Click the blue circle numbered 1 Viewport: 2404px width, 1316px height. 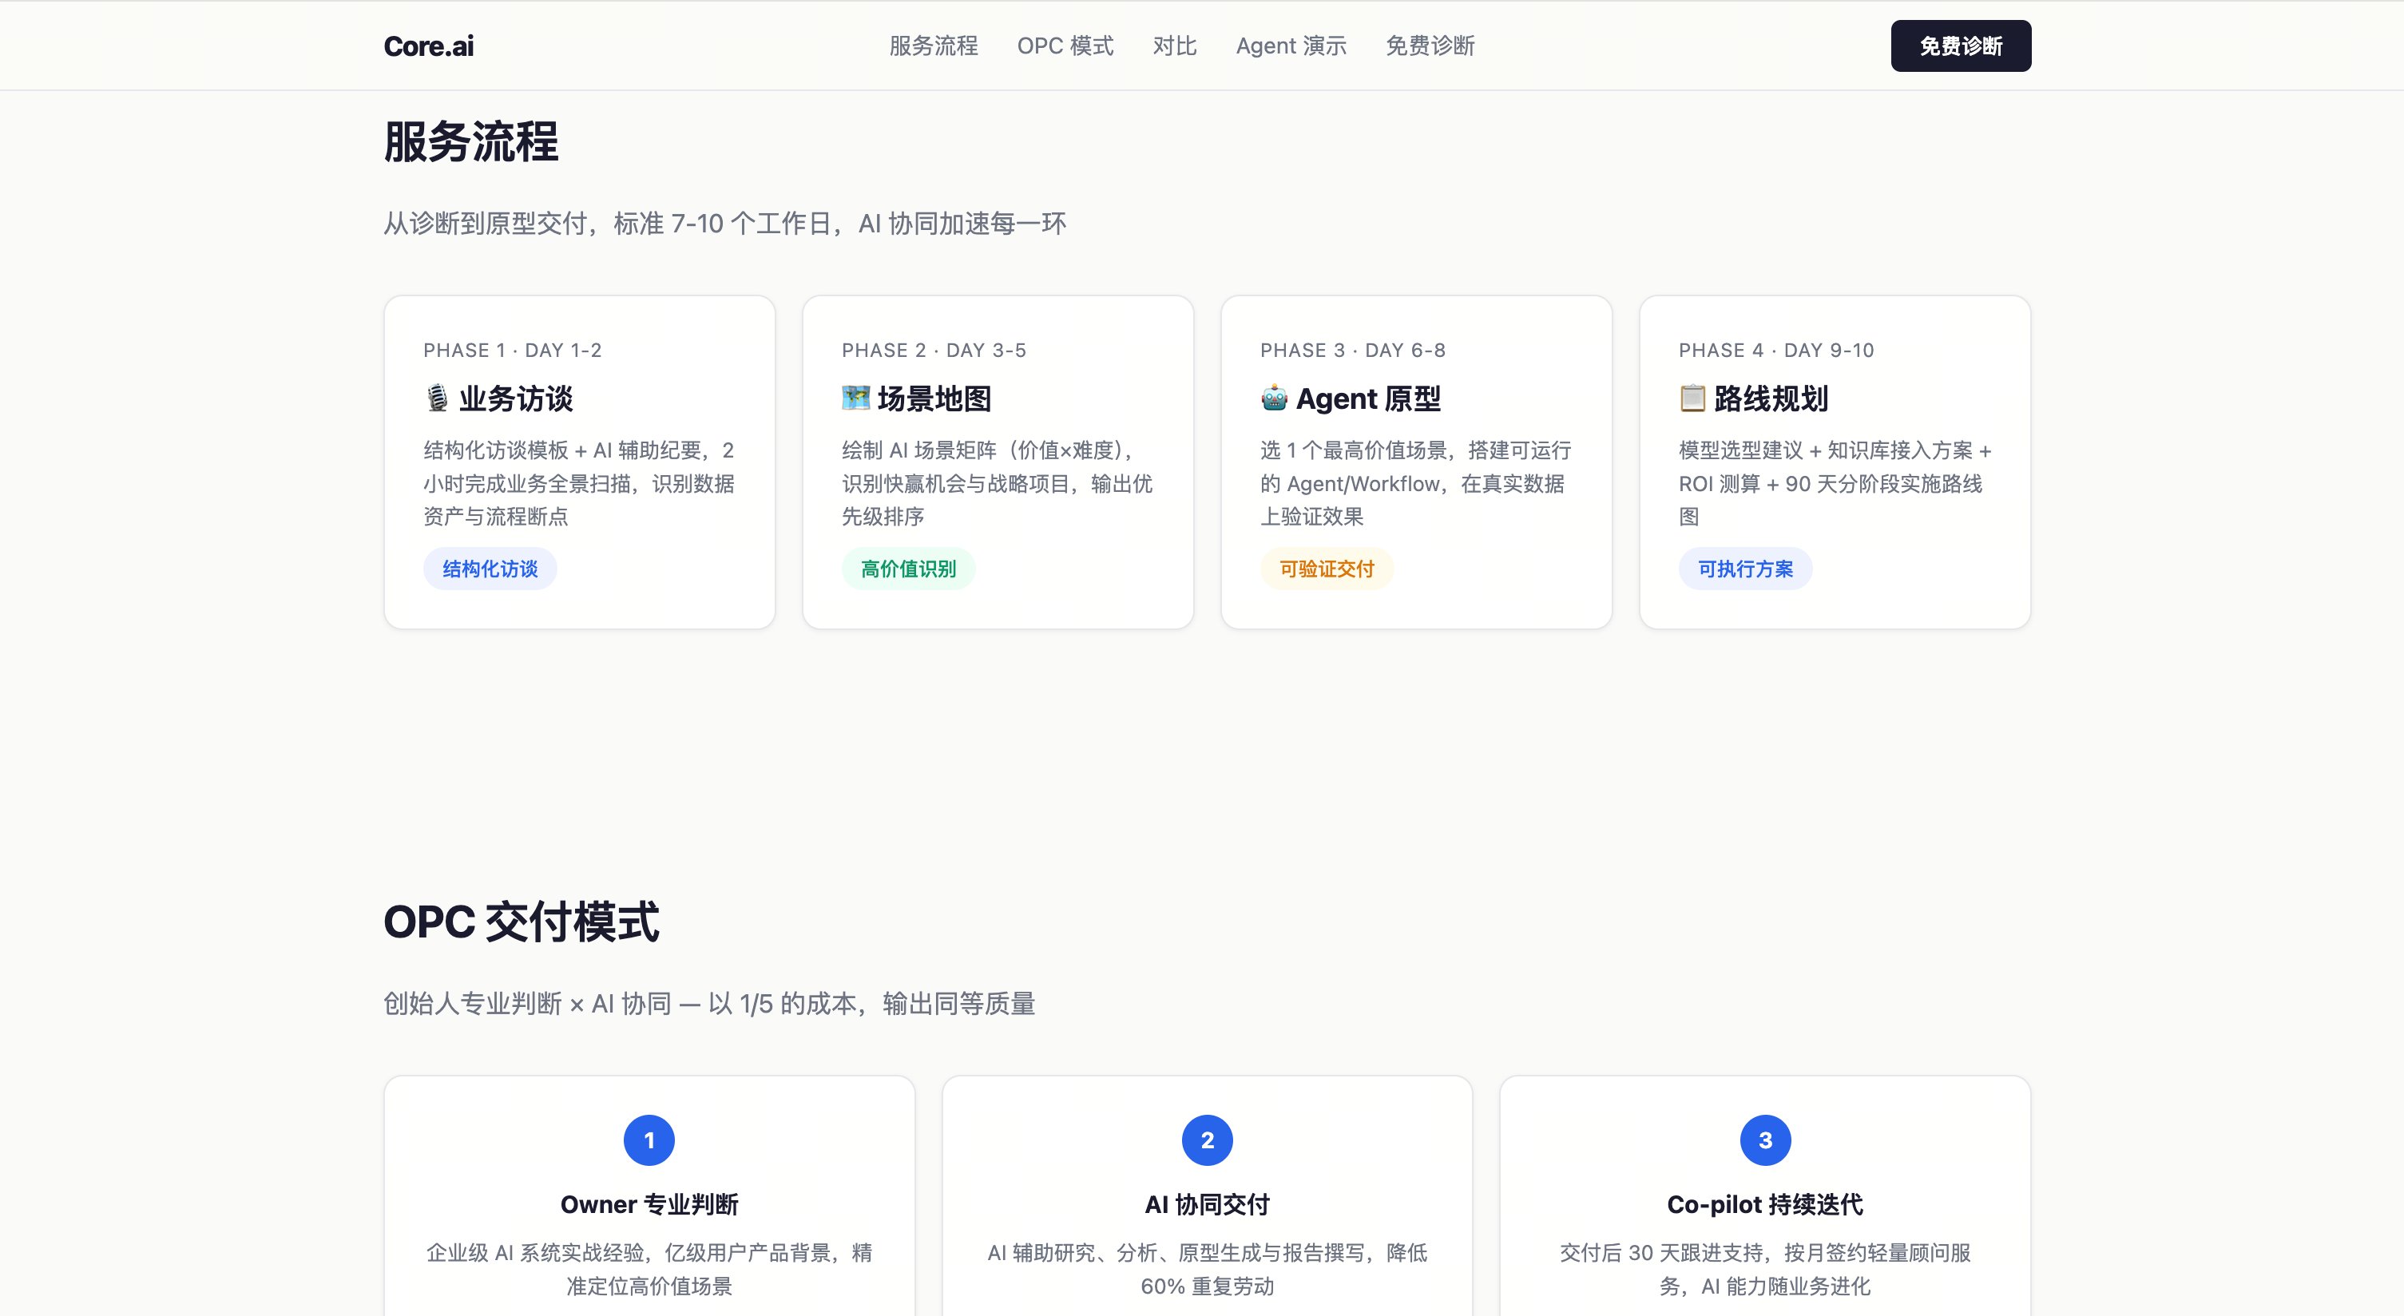[649, 1140]
